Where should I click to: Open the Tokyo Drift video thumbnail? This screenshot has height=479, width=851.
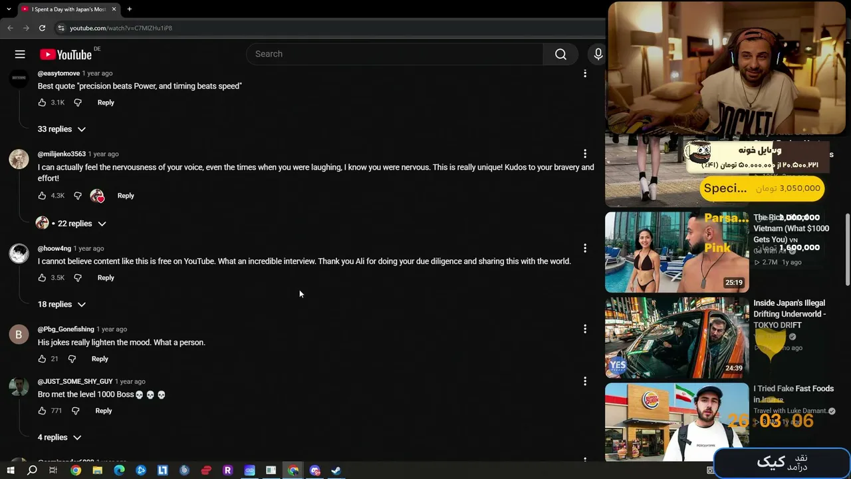pos(677,338)
